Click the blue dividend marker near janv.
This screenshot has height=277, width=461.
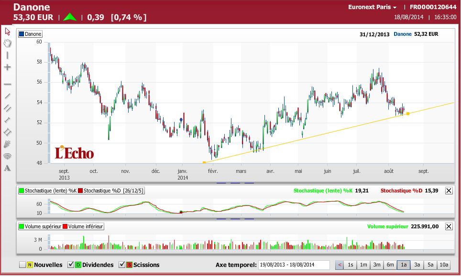(x=181, y=119)
